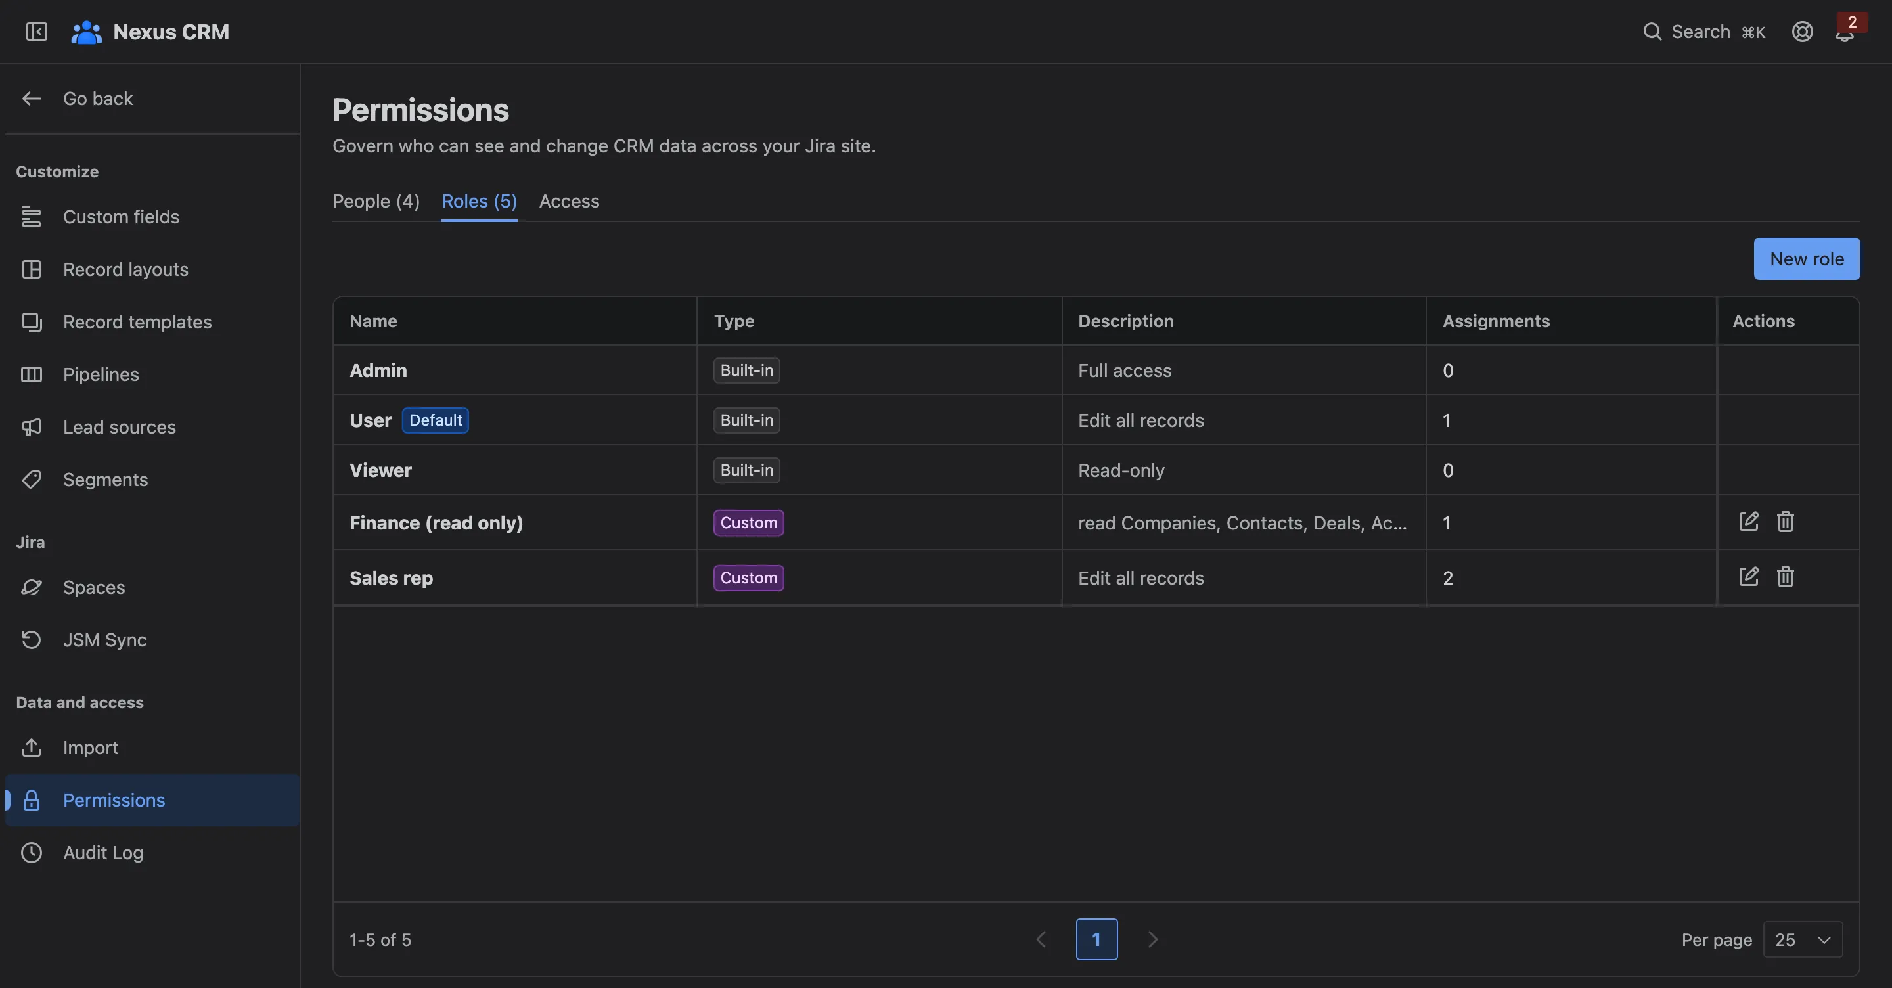Click the Viewer role name
The width and height of the screenshot is (1892, 988).
(380, 470)
